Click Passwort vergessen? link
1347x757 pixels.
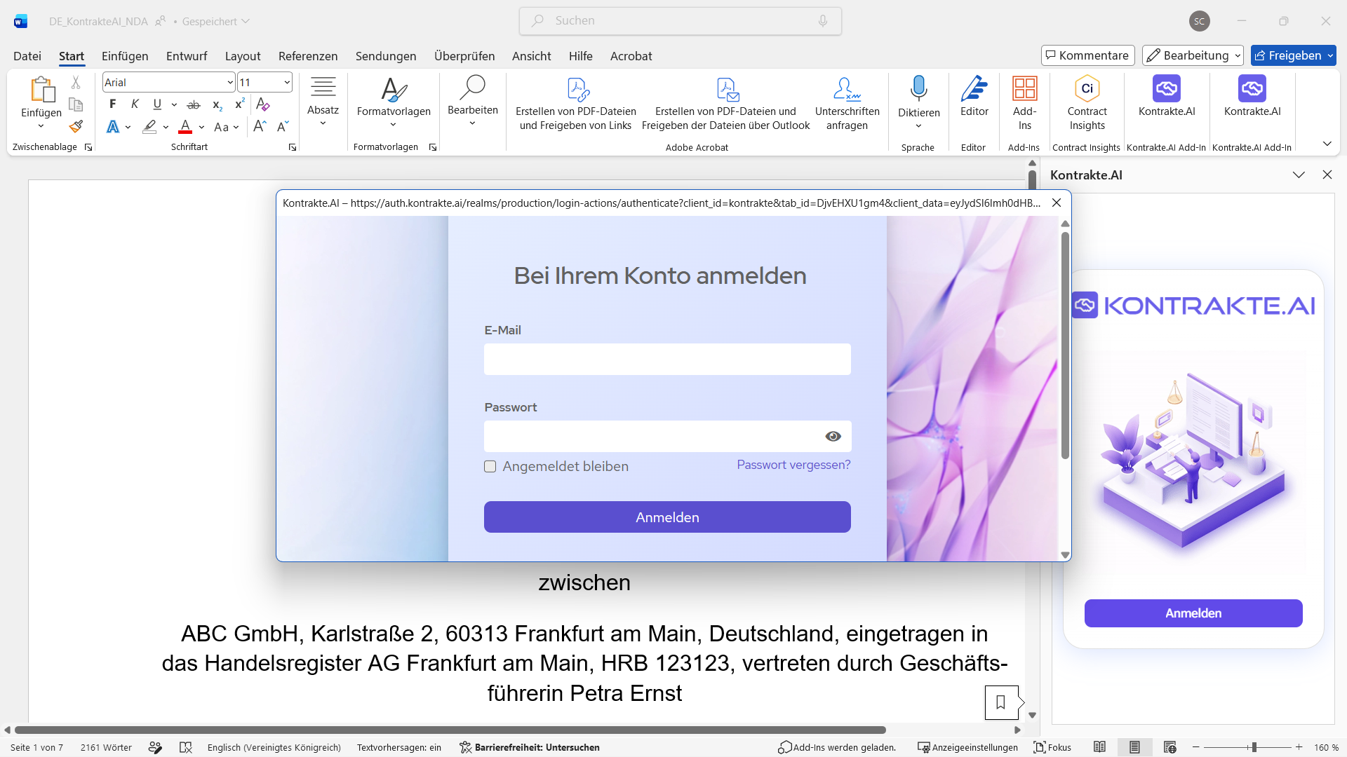(793, 465)
